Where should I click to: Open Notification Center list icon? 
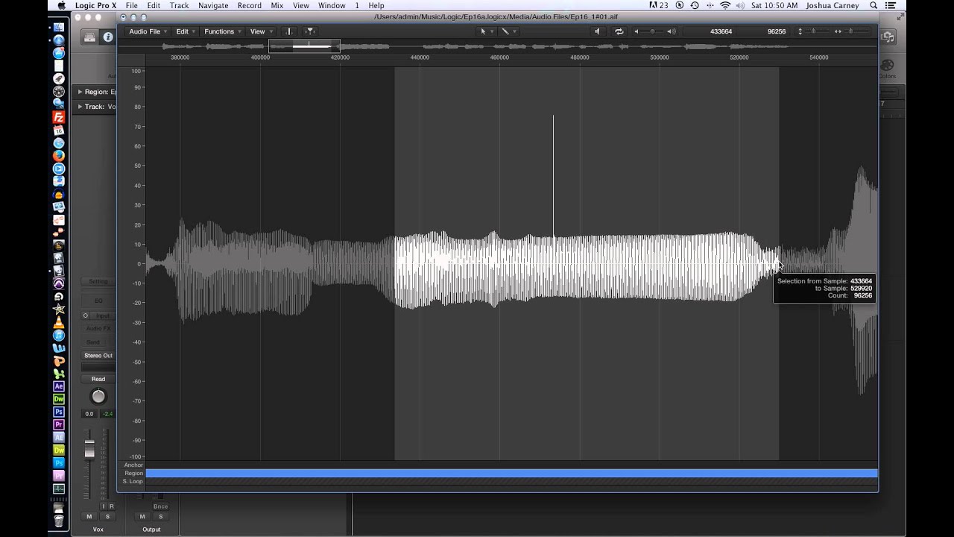(x=891, y=5)
